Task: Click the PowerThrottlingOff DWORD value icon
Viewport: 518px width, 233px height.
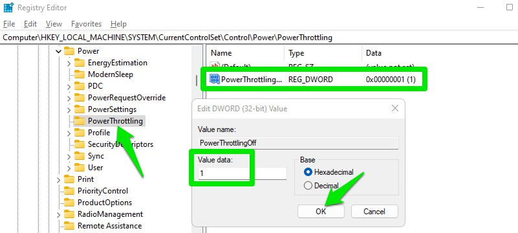Action: pyautogui.click(x=214, y=79)
